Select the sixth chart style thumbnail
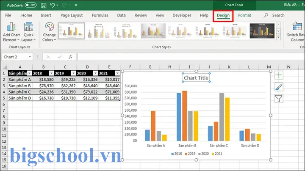This screenshot has height=171, width=305. pyautogui.click(x=208, y=31)
